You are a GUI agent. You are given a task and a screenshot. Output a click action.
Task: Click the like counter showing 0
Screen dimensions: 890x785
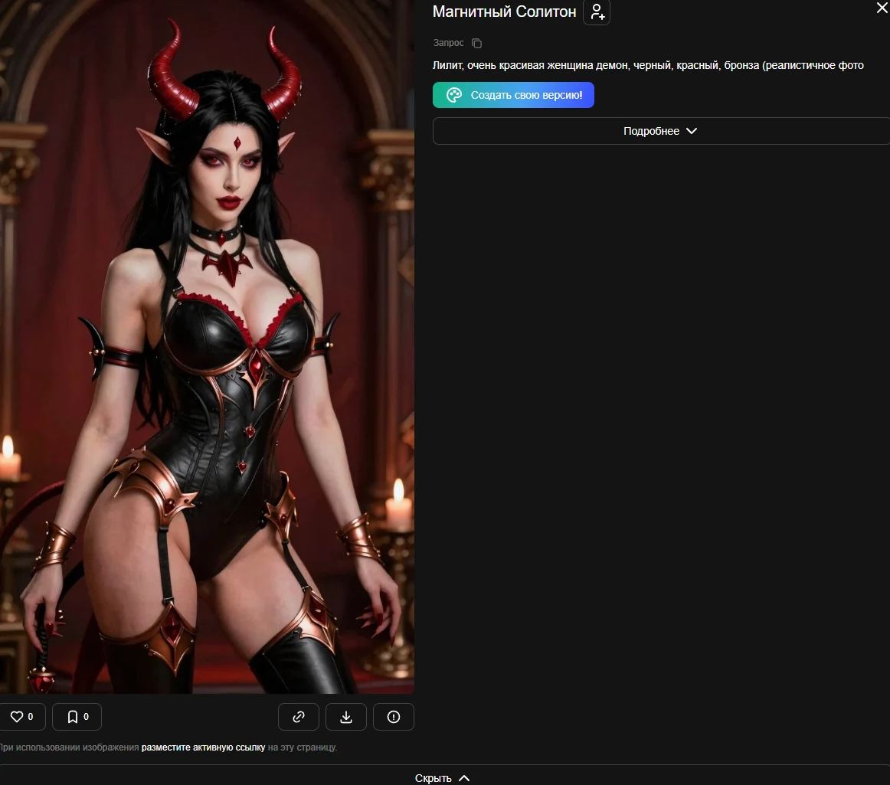point(31,717)
